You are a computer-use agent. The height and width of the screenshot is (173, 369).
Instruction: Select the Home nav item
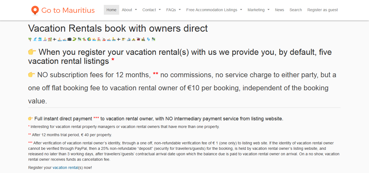[x=111, y=10]
